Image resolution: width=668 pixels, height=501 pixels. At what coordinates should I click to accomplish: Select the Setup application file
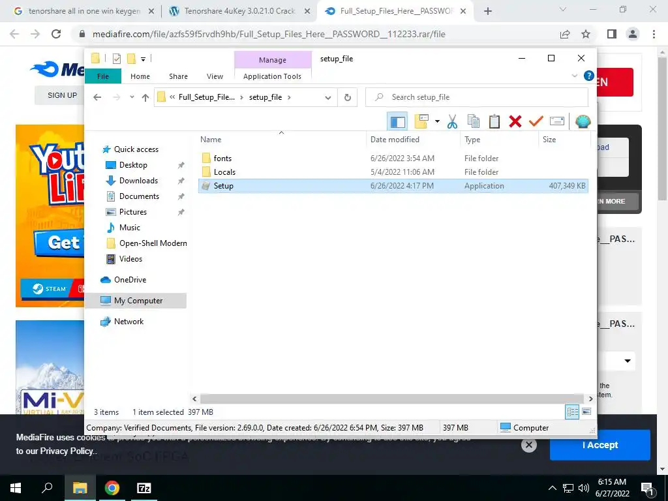(393, 186)
